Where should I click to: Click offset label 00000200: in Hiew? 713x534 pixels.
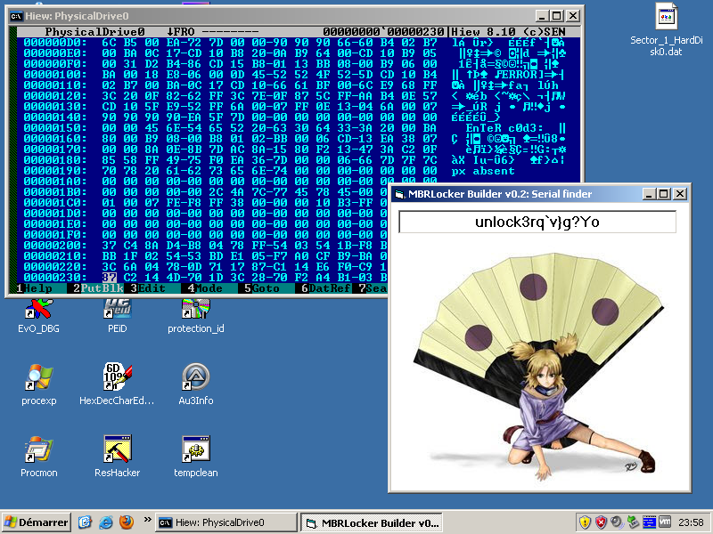pyautogui.click(x=55, y=246)
